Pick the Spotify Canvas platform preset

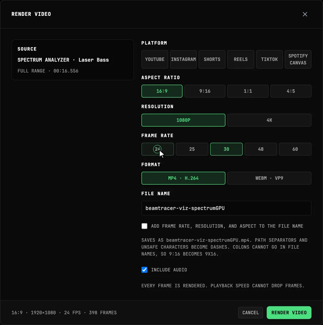click(x=298, y=59)
